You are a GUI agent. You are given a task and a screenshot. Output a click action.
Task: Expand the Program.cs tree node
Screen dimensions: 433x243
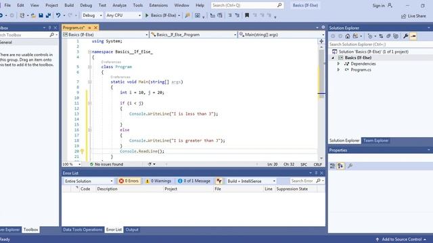pyautogui.click(x=338, y=70)
